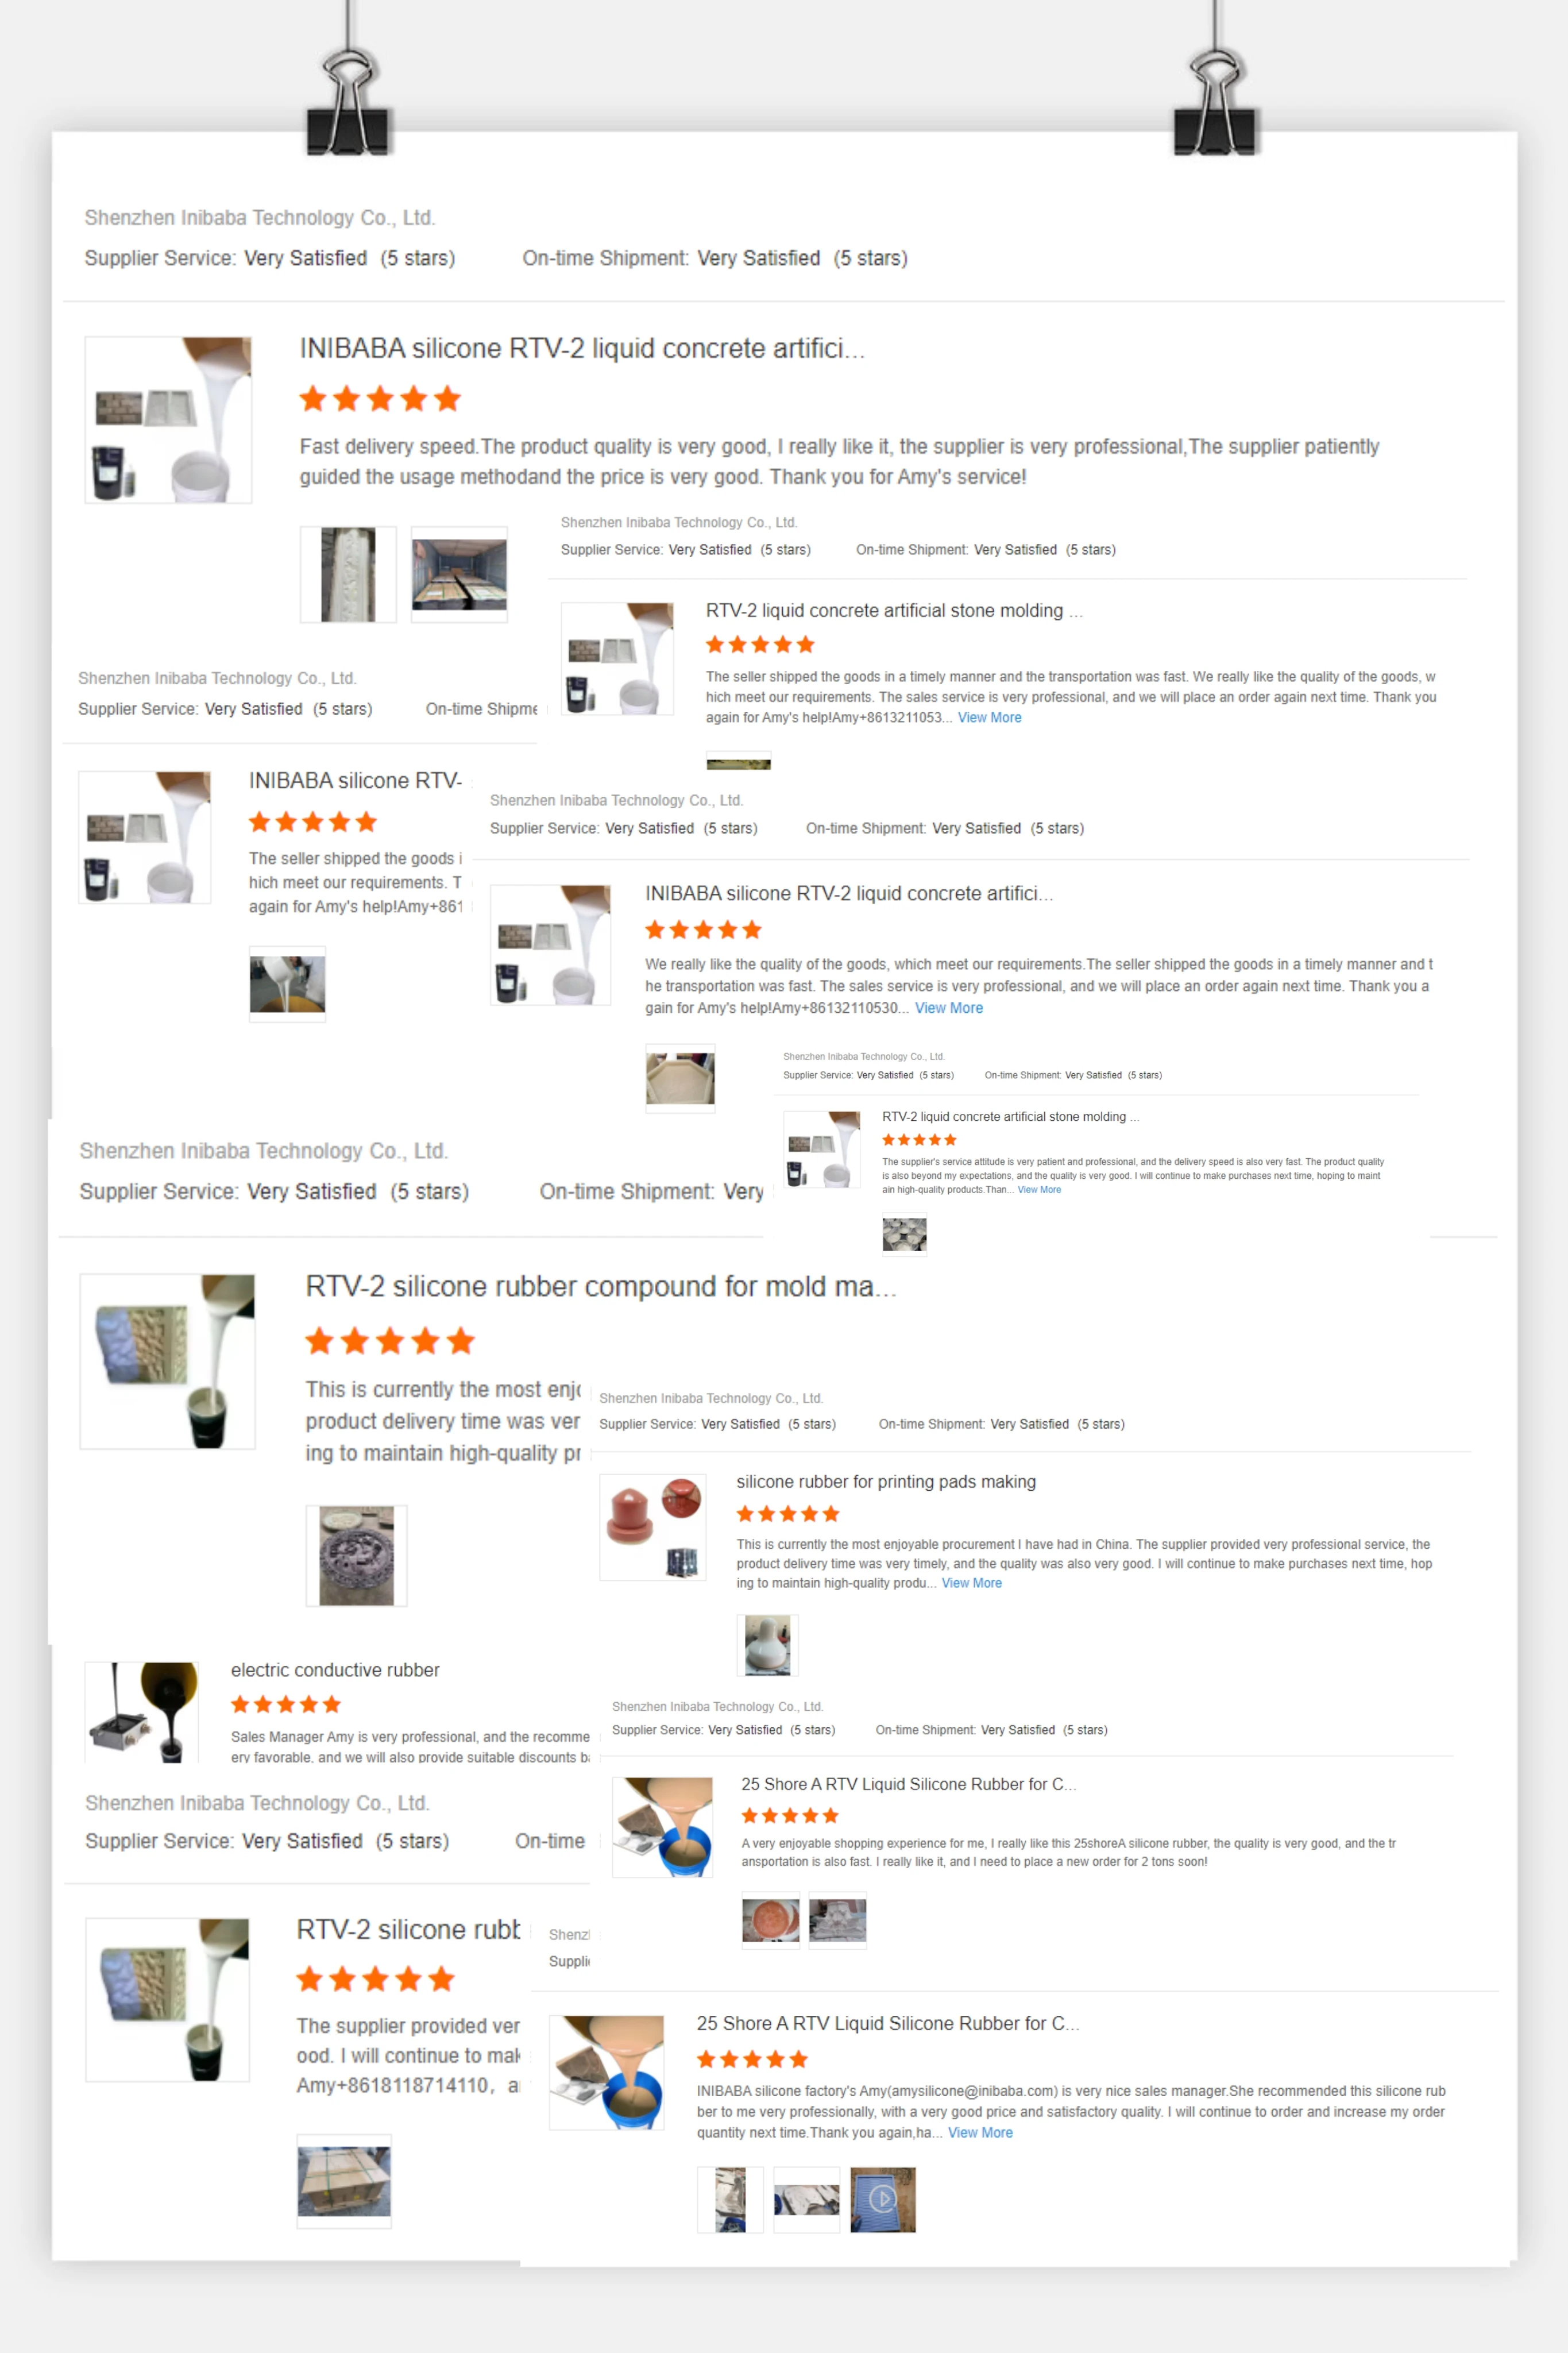Select the red printing pads product image

653,1528
